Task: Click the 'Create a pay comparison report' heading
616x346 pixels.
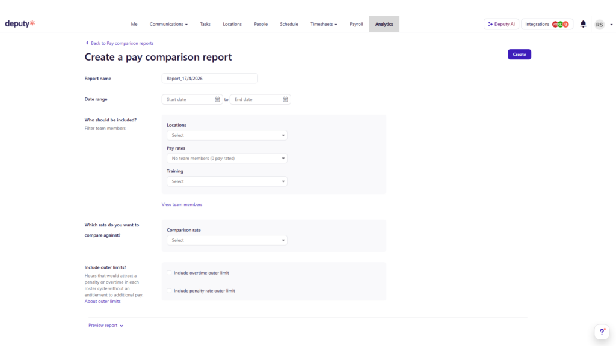Action: pyautogui.click(x=158, y=57)
